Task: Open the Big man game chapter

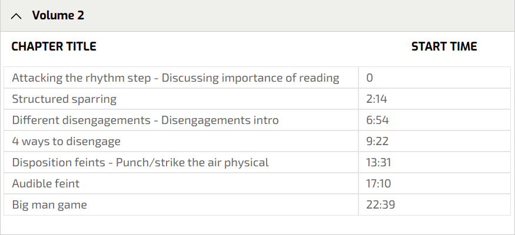Action: click(49, 205)
